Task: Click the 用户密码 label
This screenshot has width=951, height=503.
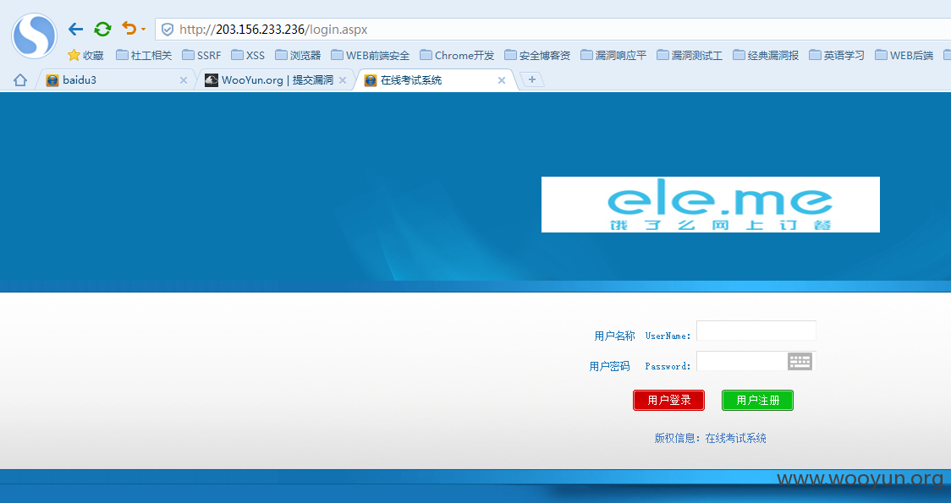Action: tap(609, 366)
